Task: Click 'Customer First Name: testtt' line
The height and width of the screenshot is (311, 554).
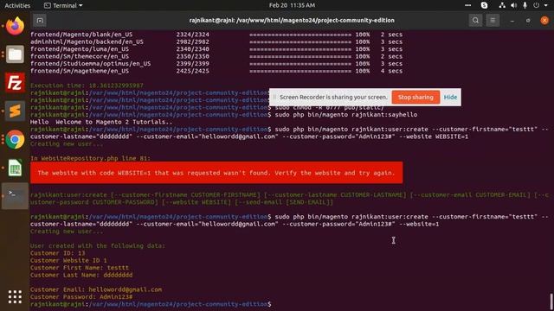Action: pyautogui.click(x=80, y=268)
